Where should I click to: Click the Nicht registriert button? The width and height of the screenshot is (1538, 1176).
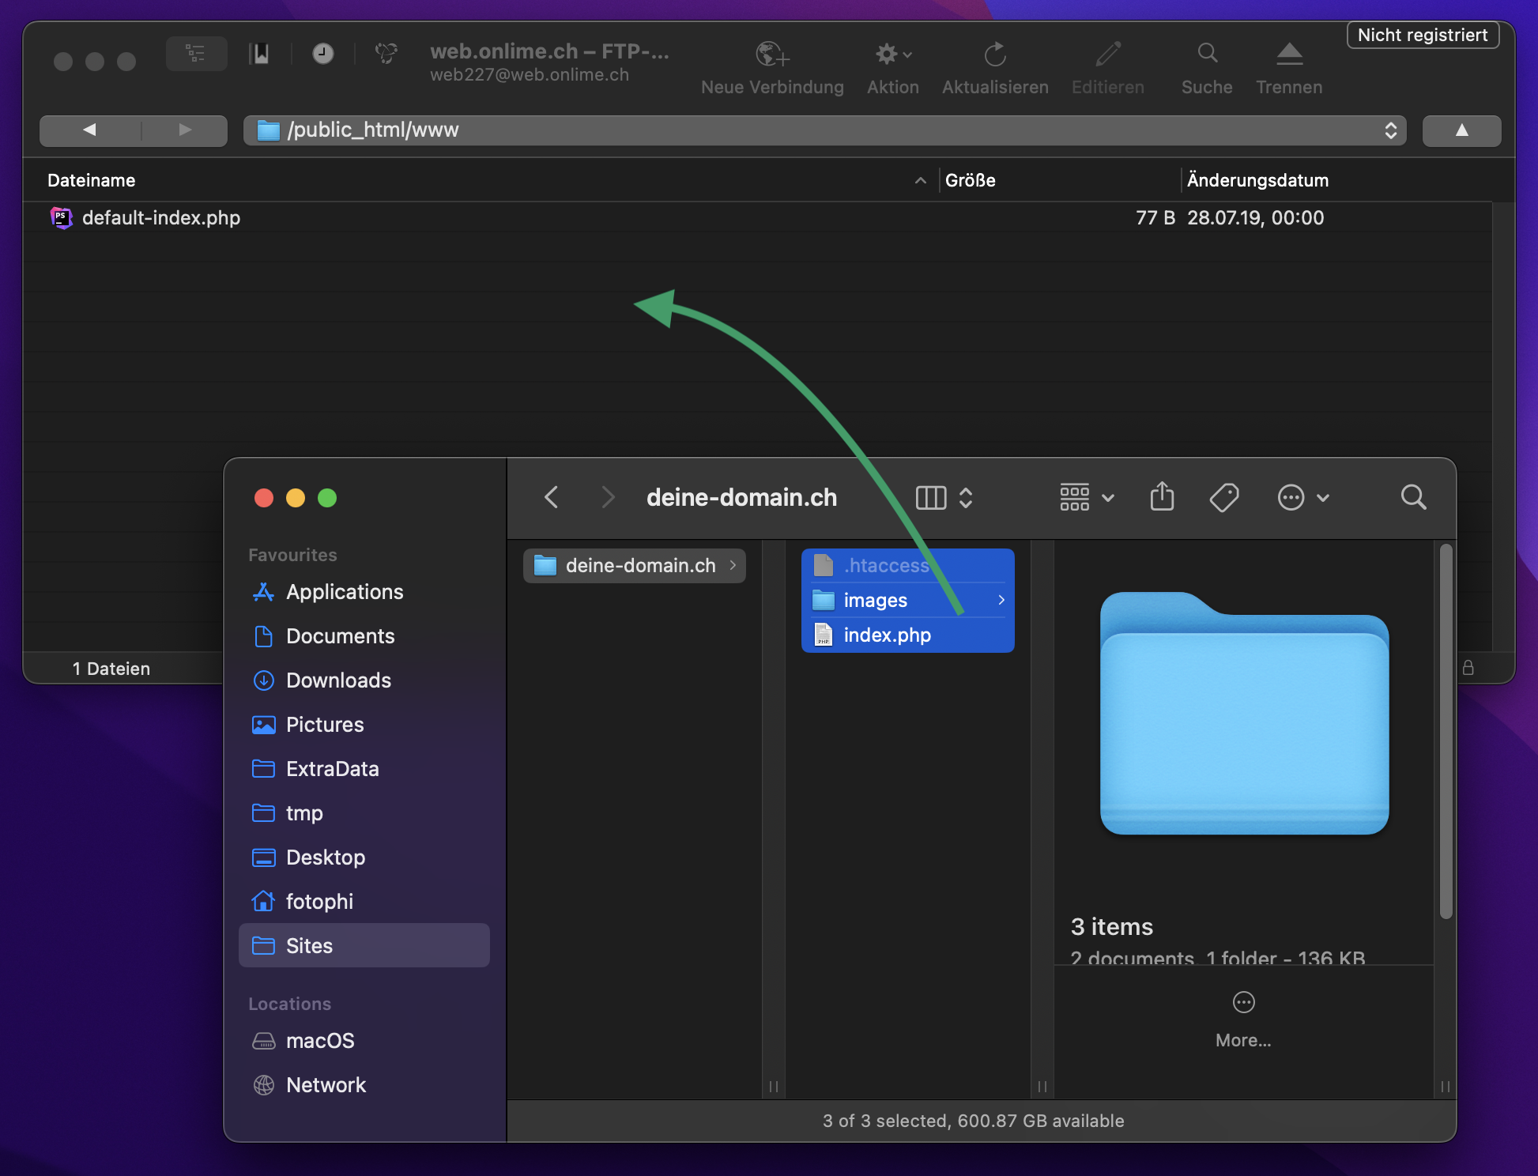pos(1423,35)
